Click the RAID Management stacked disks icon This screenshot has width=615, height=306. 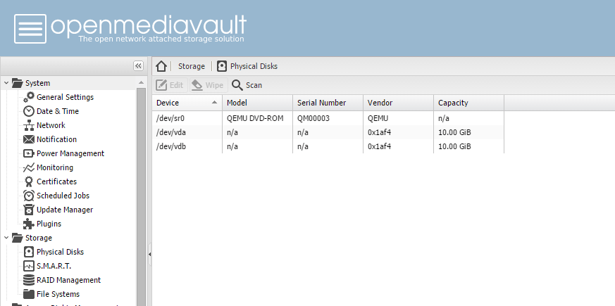click(29, 280)
